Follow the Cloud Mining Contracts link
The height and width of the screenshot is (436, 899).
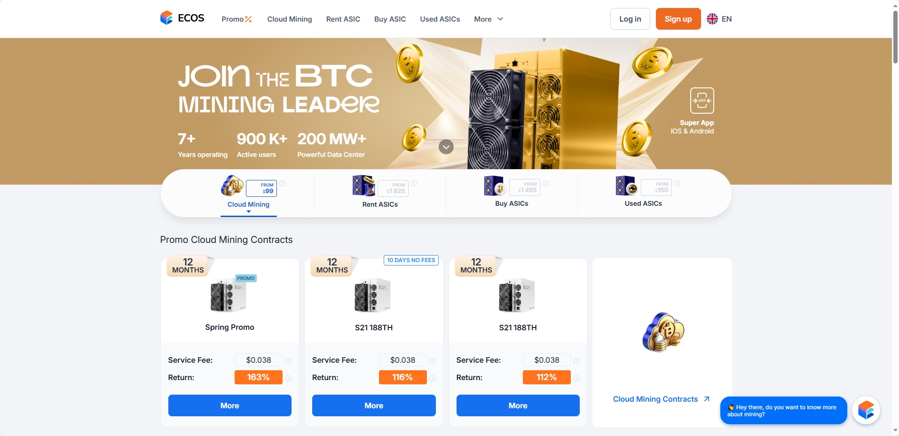[661, 399]
